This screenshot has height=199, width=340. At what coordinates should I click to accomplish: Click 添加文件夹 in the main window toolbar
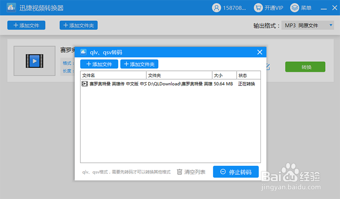coord(79,25)
